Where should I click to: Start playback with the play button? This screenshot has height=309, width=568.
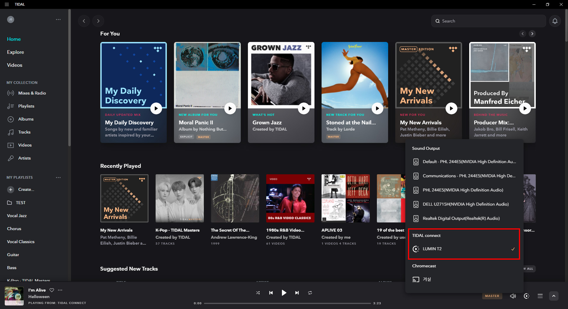click(x=284, y=293)
